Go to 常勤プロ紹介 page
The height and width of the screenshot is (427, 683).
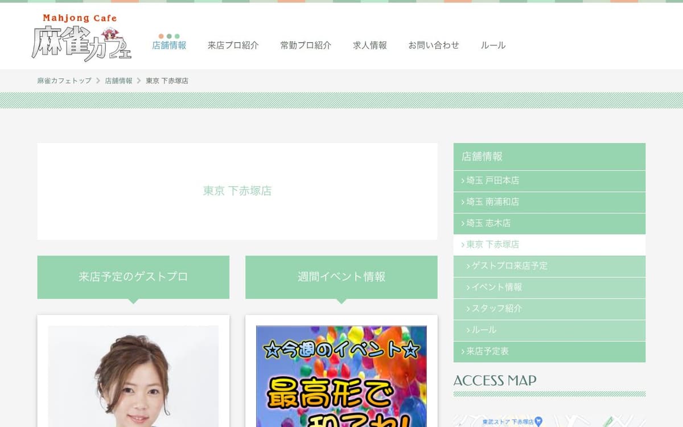point(306,45)
